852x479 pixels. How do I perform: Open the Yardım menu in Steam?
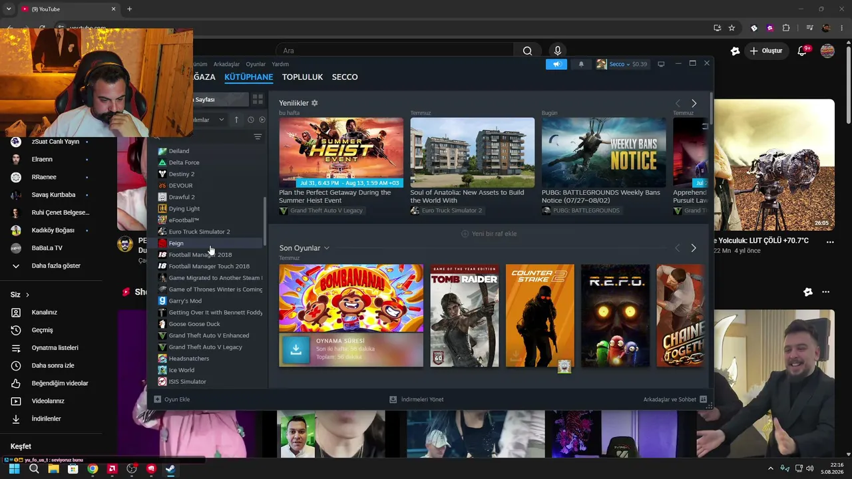[x=280, y=65]
